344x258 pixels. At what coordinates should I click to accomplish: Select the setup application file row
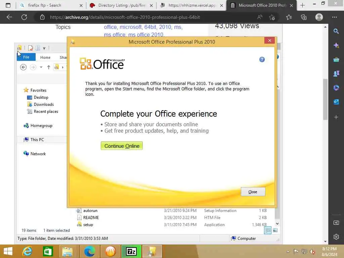pyautogui.click(x=171, y=224)
